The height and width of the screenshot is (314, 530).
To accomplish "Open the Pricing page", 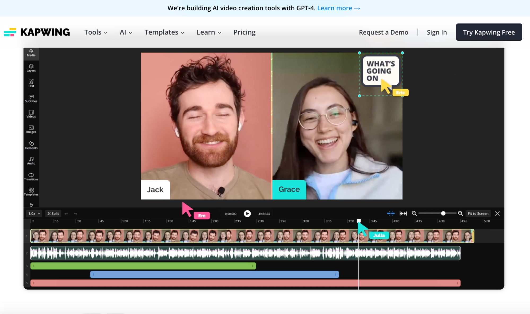I will pos(244,32).
